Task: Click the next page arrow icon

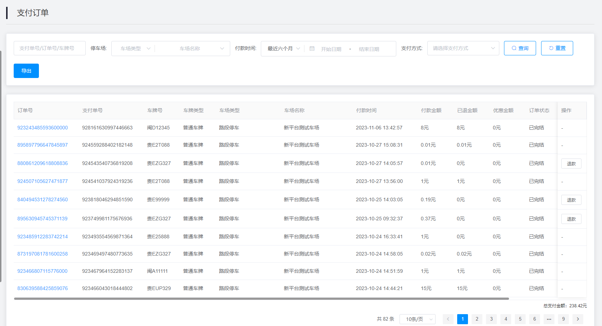Action: click(578, 319)
